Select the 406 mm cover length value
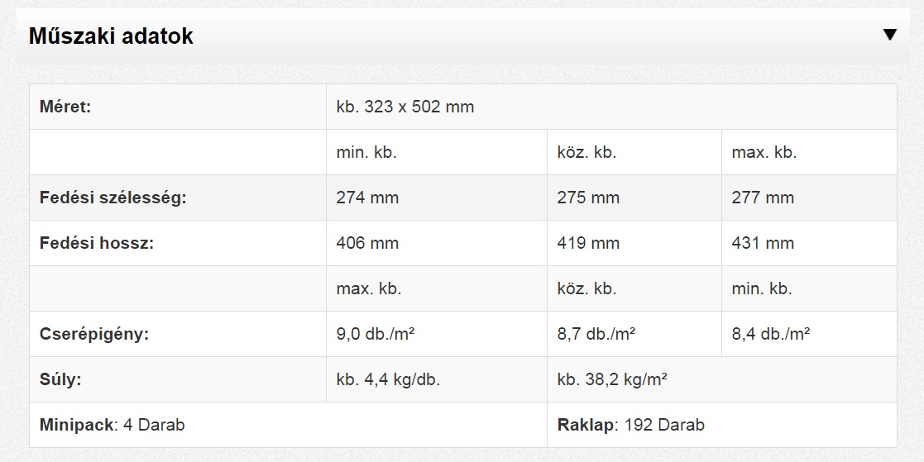 (x=367, y=244)
